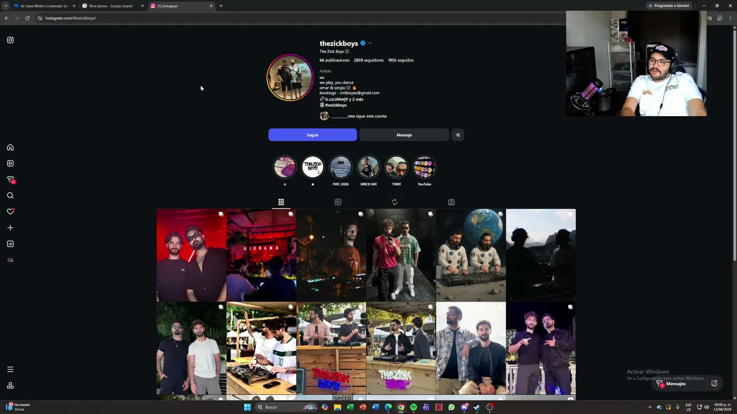Create new post with the plus icon
Image resolution: width=737 pixels, height=414 pixels.
[x=10, y=228]
